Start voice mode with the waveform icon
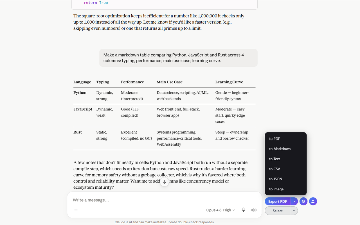This screenshot has width=360, height=225. [254, 210]
